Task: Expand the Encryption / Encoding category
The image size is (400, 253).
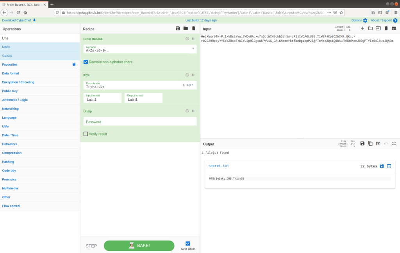Action: pos(18,82)
